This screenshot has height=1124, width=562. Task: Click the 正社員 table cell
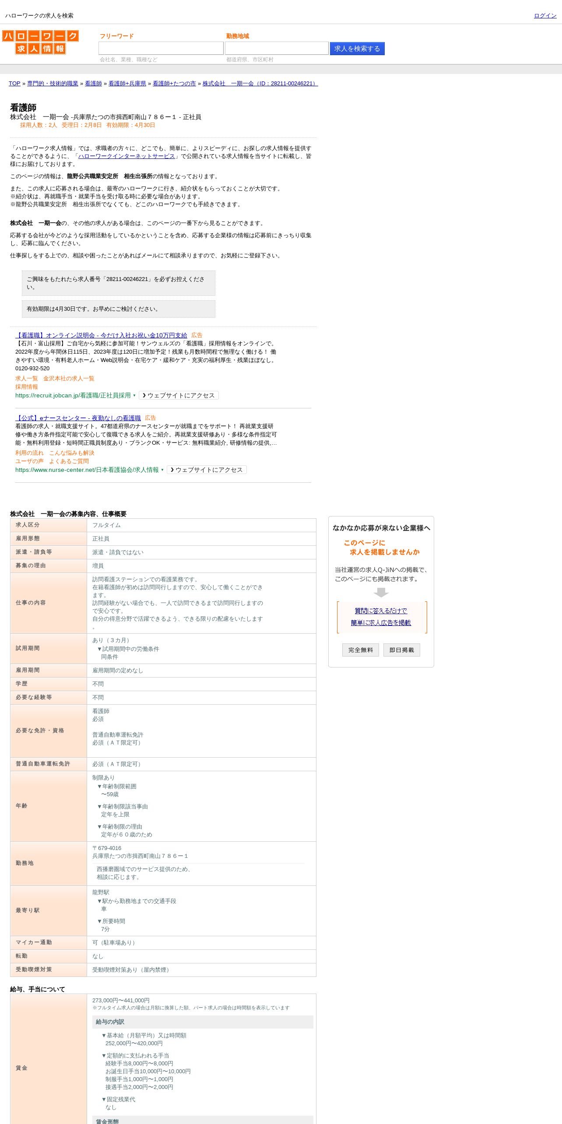(x=201, y=539)
